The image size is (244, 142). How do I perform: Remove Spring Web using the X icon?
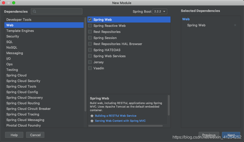pyautogui.click(x=235, y=25)
